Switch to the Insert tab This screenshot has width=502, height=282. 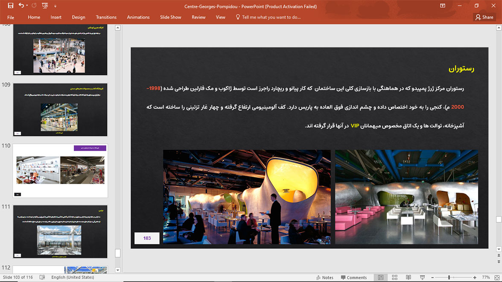click(x=55, y=17)
